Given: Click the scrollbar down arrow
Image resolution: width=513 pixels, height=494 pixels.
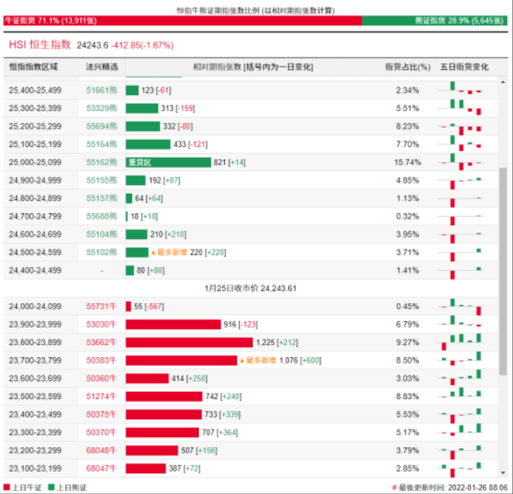Looking at the screenshot, I should (503, 472).
